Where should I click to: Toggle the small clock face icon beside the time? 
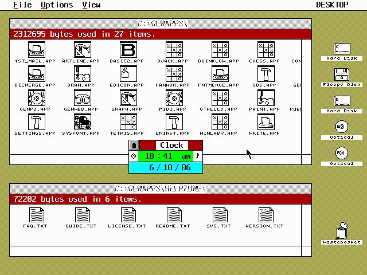(134, 156)
